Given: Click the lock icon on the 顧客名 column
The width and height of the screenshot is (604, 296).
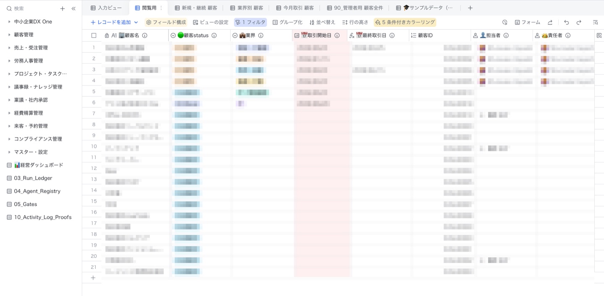Looking at the screenshot, I should point(107,36).
